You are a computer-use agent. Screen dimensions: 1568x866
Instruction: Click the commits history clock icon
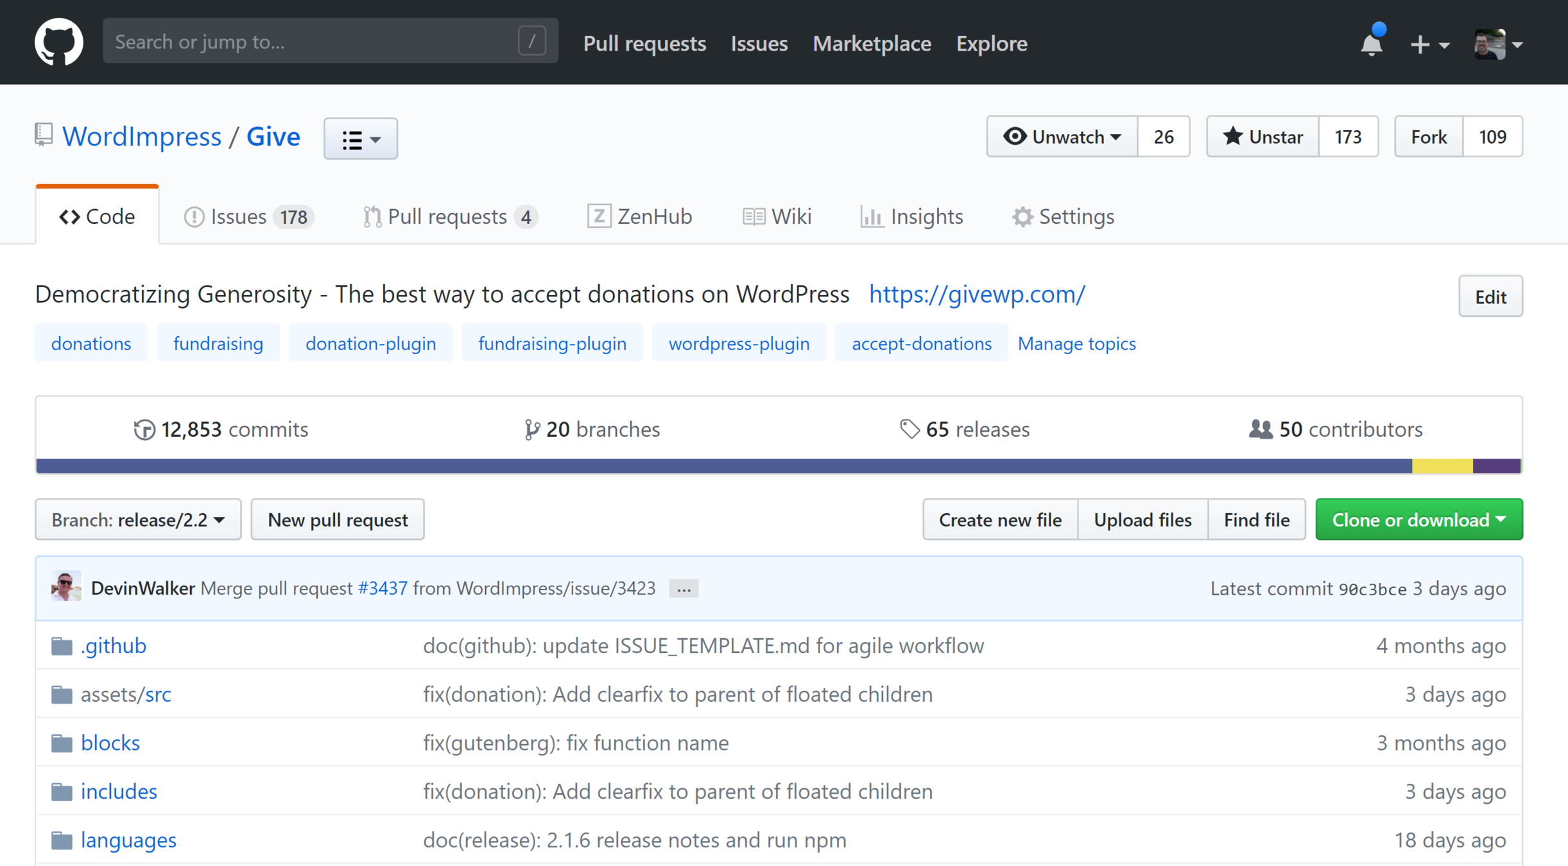144,429
